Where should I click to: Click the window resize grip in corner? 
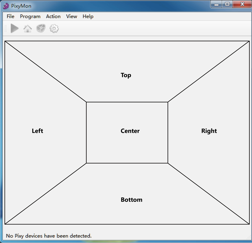(x=249, y=237)
